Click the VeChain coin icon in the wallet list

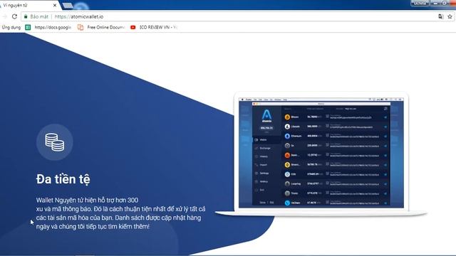point(287,203)
